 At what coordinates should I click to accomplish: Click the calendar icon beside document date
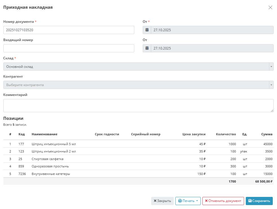(147, 30)
